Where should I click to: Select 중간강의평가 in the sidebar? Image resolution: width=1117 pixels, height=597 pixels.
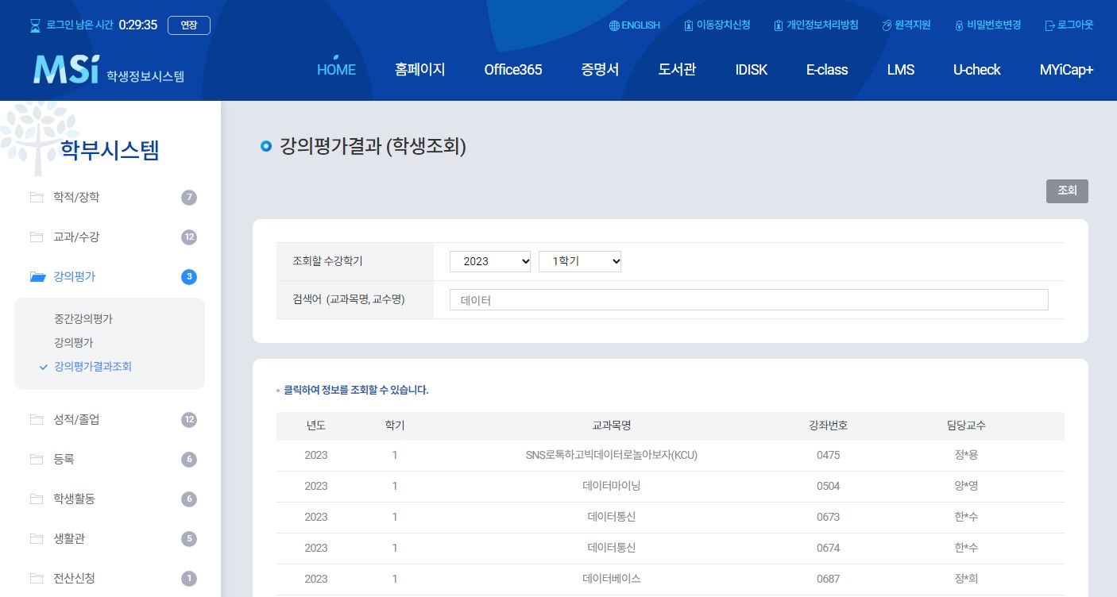[x=83, y=318]
